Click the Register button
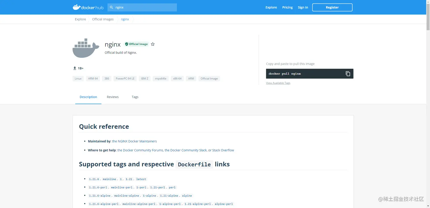The image size is (430, 208). tap(332, 7)
